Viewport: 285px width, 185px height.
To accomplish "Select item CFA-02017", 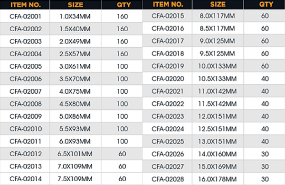I will 168,41.
